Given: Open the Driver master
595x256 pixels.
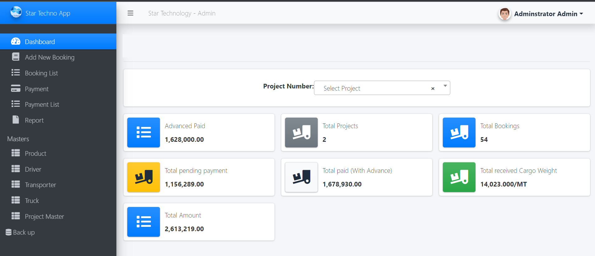Looking at the screenshot, I should tap(58, 169).
